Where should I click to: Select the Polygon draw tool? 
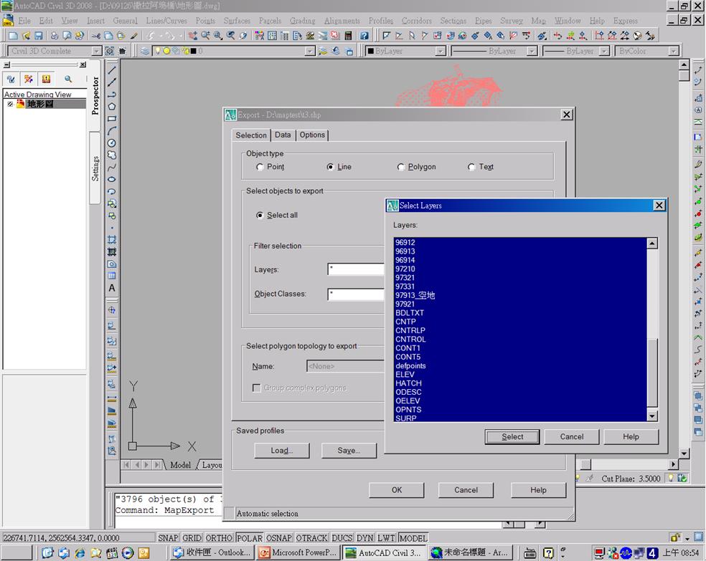pos(112,107)
